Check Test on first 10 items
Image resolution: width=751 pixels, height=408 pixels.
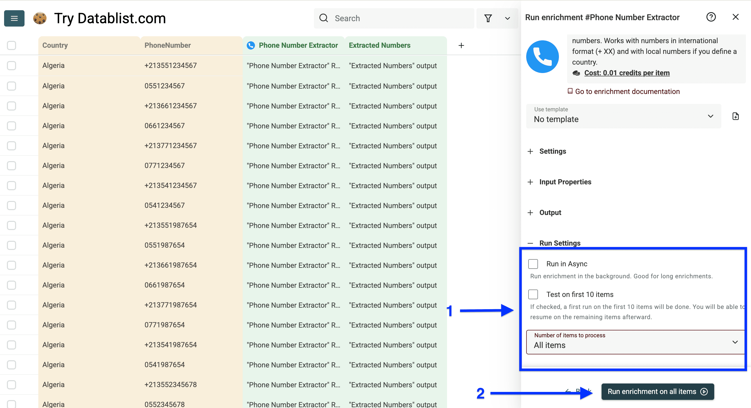(x=533, y=294)
